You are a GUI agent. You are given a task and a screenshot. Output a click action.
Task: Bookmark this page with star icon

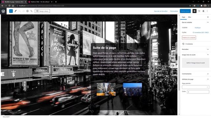pos(190,6)
